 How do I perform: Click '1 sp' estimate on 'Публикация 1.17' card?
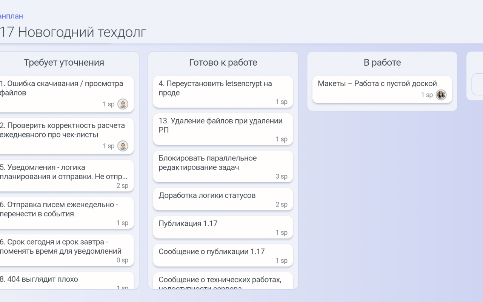[x=281, y=233]
